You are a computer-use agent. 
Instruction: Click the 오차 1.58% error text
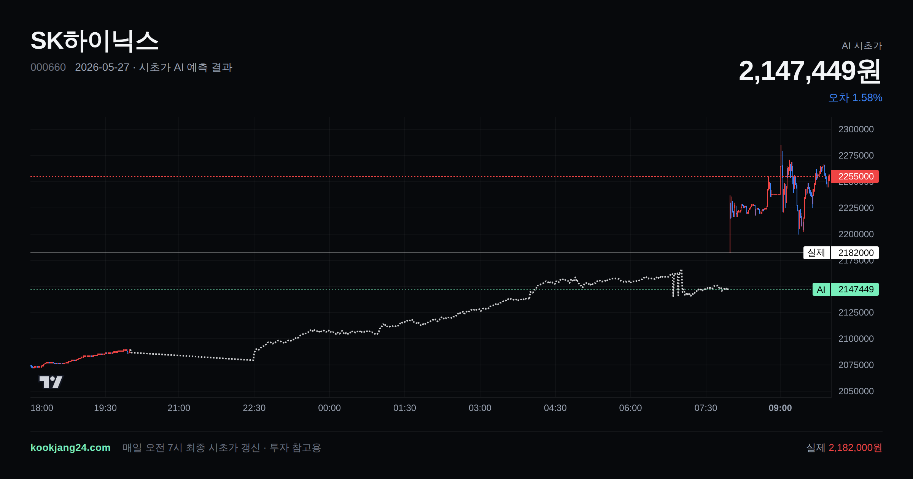coord(855,98)
